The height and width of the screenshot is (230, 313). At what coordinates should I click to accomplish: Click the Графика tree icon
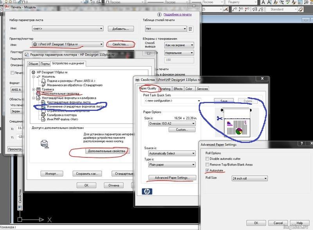38,89
